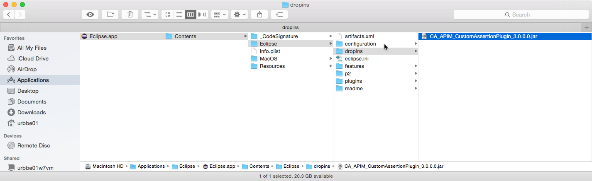The image size is (592, 181).
Task: Expand plugins folder arrow
Action: click(x=416, y=81)
